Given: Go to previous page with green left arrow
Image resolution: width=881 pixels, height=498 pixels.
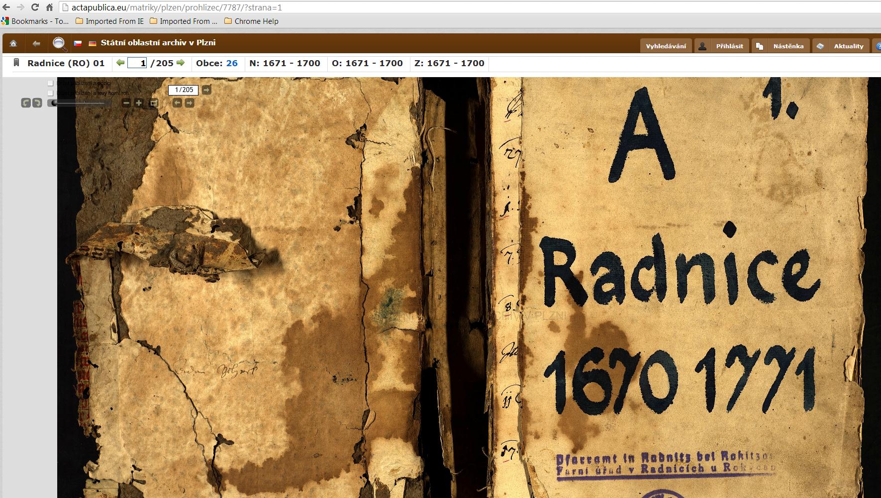Looking at the screenshot, I should point(120,63).
